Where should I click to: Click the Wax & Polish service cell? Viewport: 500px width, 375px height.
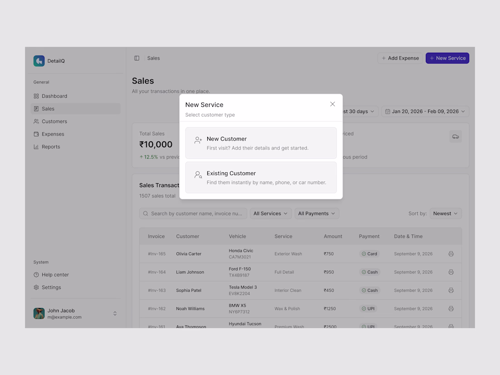pyautogui.click(x=287, y=309)
